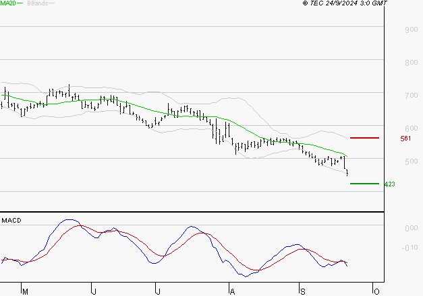Image resolution: width=423 pixels, height=296 pixels.
Task: Click the O month marker on time axis
Action: pos(376,292)
